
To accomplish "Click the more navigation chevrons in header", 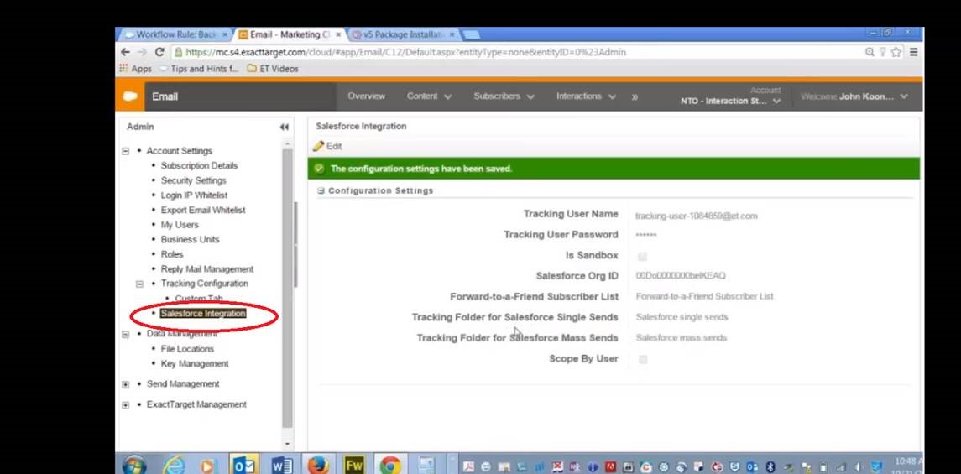I will coord(635,96).
